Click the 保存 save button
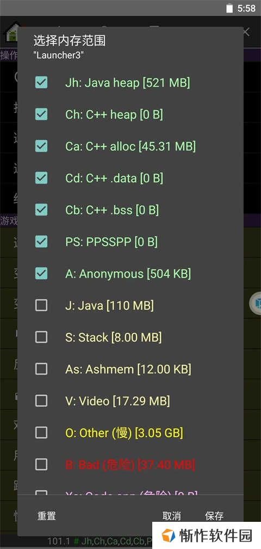Screen dimensions: 261x549 [x=214, y=516]
